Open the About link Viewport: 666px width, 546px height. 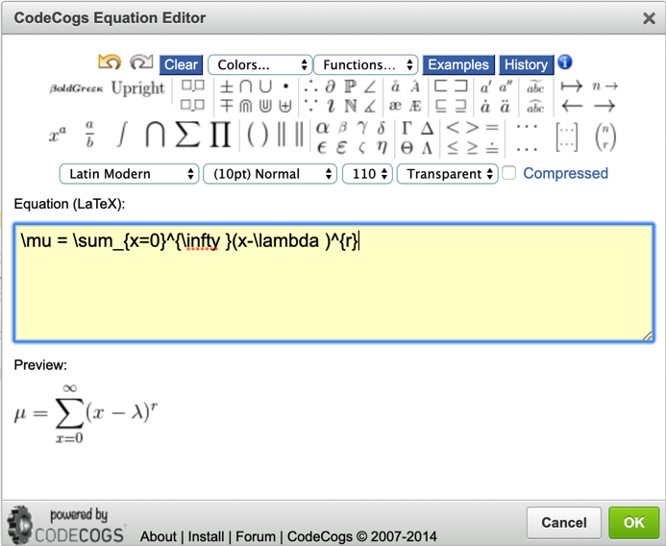pyautogui.click(x=158, y=536)
